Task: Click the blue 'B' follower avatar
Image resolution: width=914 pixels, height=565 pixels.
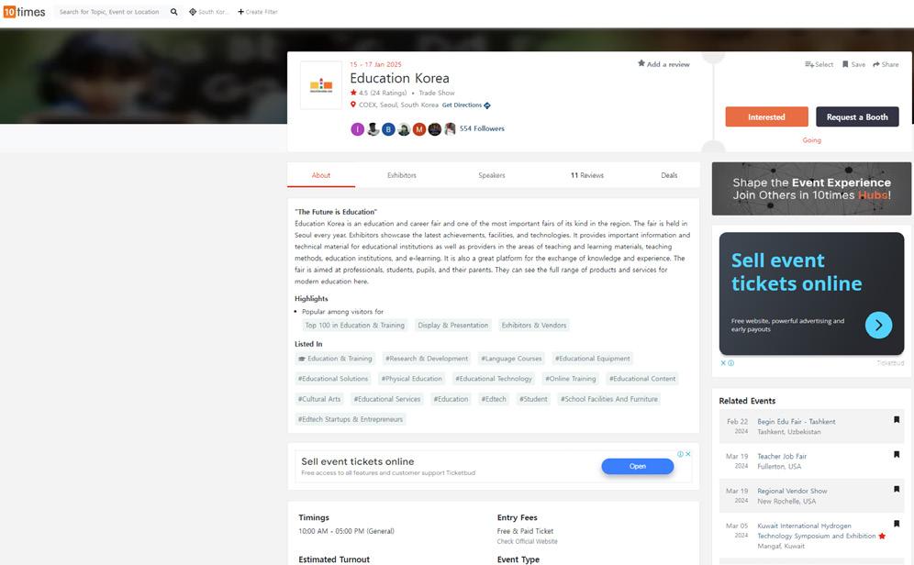Action: coord(388,129)
